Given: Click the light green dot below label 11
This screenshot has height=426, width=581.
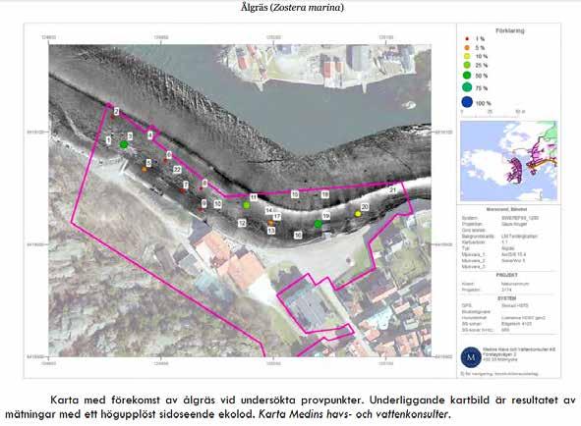Looking at the screenshot, I should tap(246, 205).
